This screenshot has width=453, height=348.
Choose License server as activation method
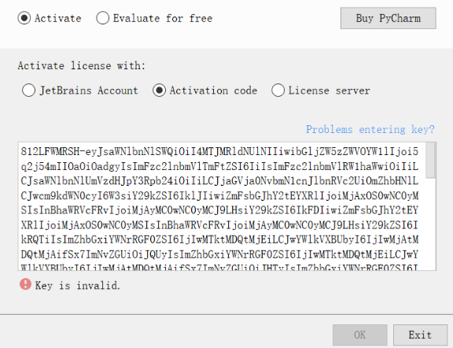pyautogui.click(x=321, y=91)
